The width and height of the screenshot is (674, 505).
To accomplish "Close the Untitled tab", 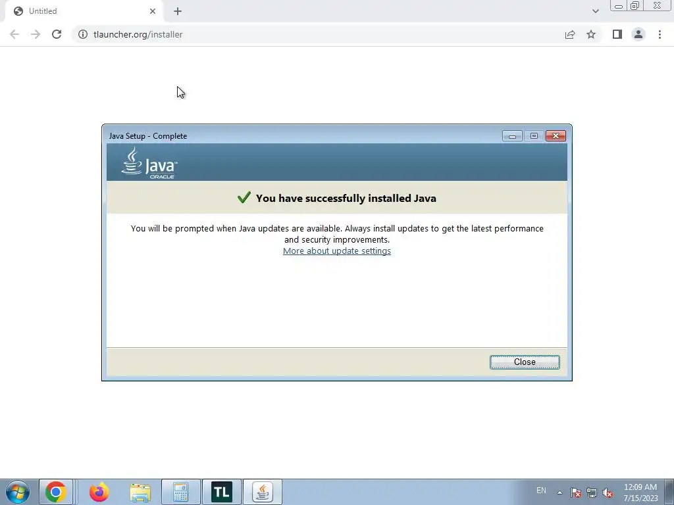I will (153, 11).
